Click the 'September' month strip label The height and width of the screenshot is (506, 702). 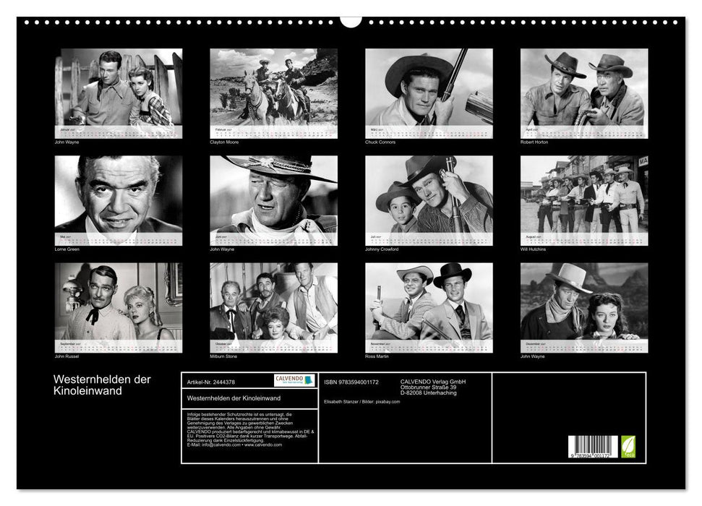(69, 344)
